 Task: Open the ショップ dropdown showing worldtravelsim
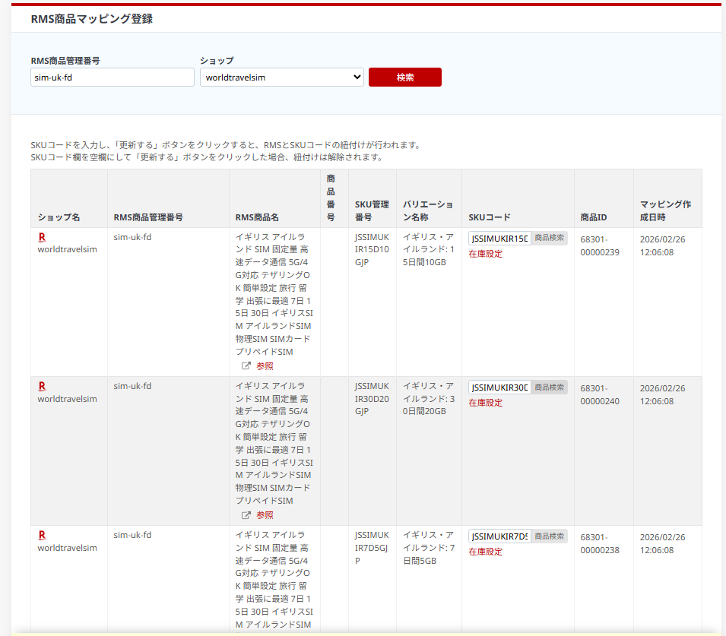pos(281,78)
